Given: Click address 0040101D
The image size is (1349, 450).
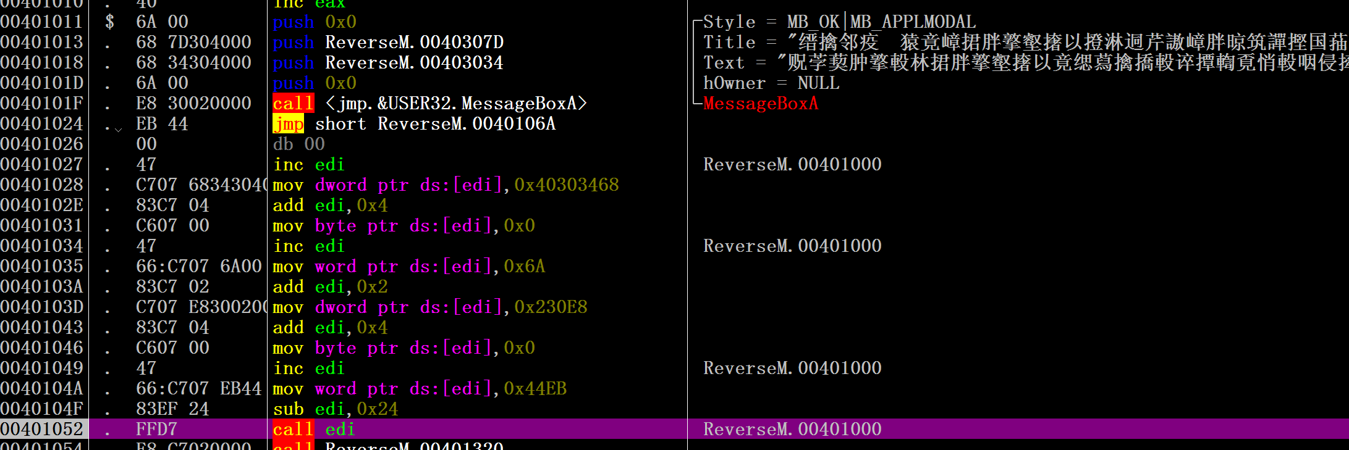Looking at the screenshot, I should point(42,83).
